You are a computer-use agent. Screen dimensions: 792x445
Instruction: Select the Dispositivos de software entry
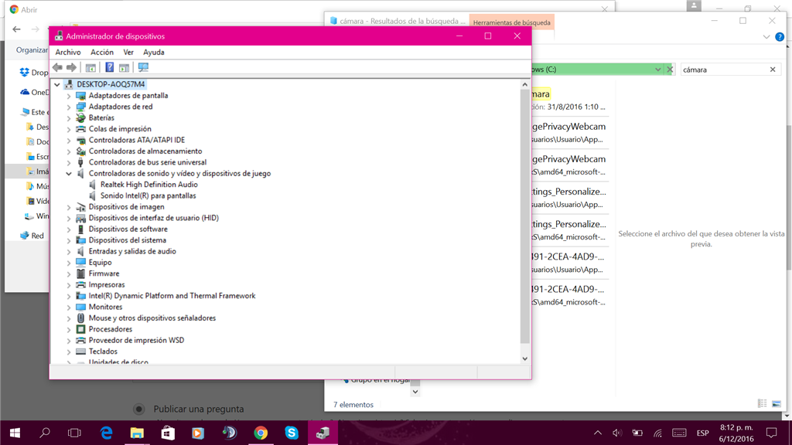click(x=128, y=229)
